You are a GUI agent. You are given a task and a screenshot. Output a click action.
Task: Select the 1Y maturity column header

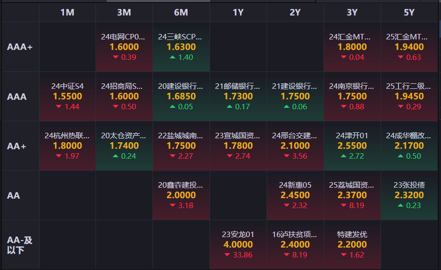coord(238,12)
